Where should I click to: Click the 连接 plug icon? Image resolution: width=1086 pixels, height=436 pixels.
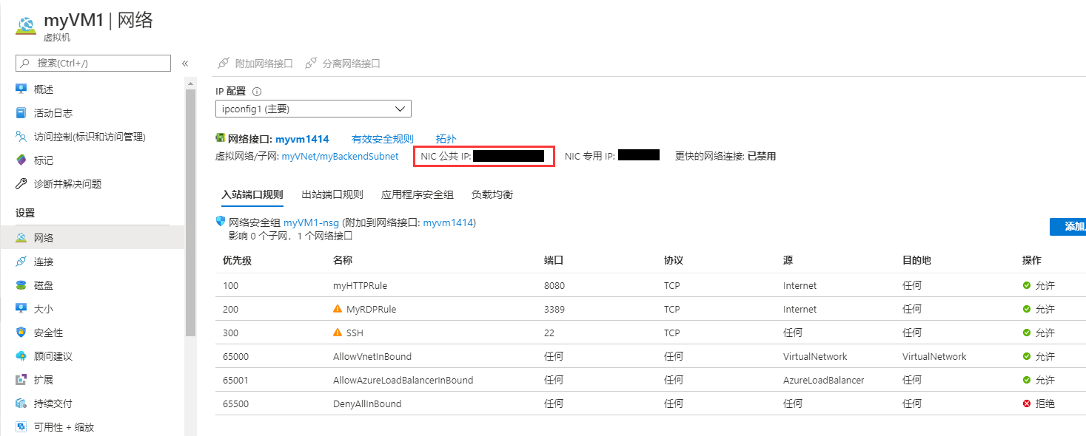pyautogui.click(x=21, y=262)
